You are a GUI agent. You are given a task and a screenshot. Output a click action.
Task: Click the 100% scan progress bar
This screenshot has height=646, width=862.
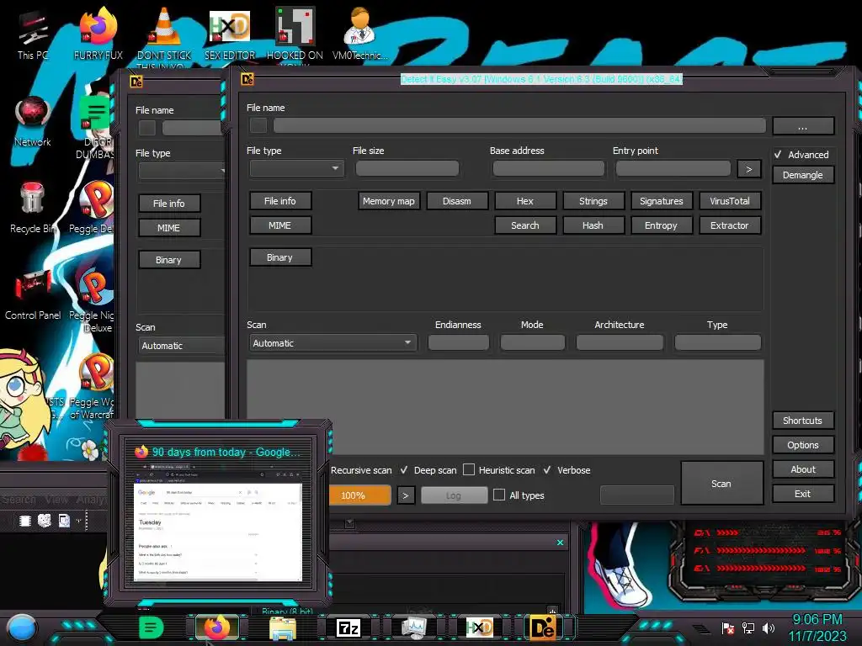click(360, 495)
